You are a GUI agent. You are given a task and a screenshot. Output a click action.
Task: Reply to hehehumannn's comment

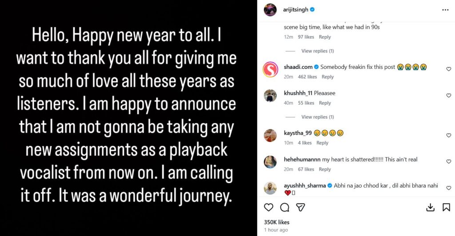[325, 169]
